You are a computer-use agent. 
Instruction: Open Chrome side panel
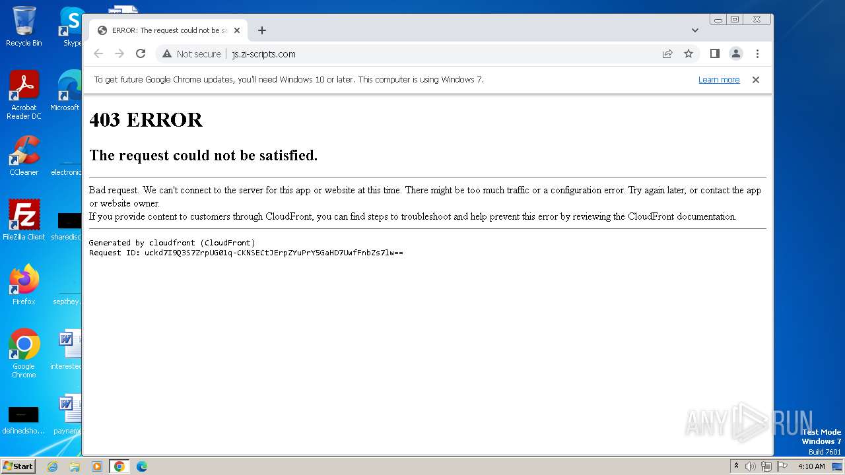pyautogui.click(x=714, y=54)
